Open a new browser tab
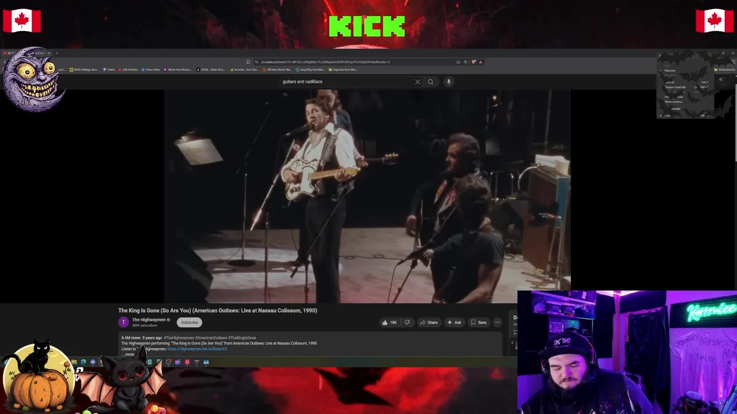737x414 pixels. pos(57,53)
